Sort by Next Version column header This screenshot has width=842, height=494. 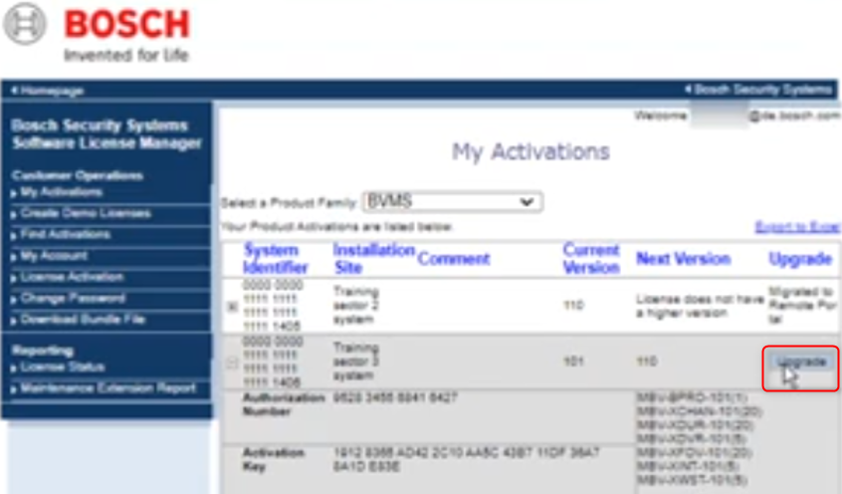[x=683, y=259]
